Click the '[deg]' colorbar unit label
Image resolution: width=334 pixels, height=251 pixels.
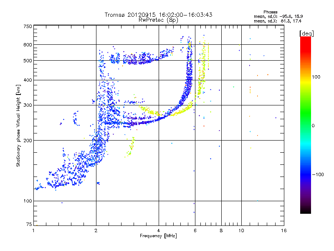pyautogui.click(x=306, y=33)
